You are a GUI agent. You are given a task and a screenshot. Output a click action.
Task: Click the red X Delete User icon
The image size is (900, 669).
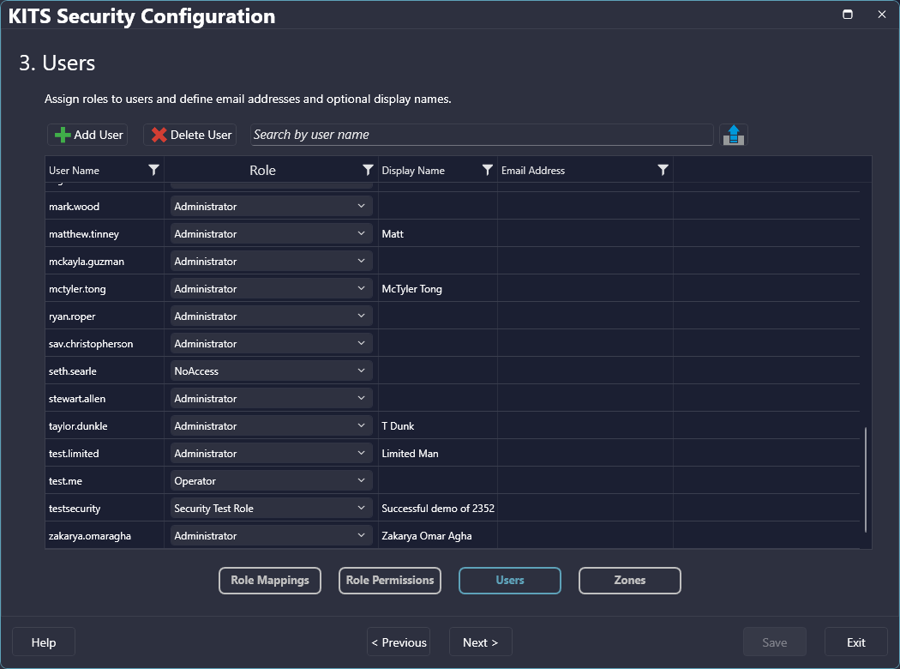click(x=159, y=135)
